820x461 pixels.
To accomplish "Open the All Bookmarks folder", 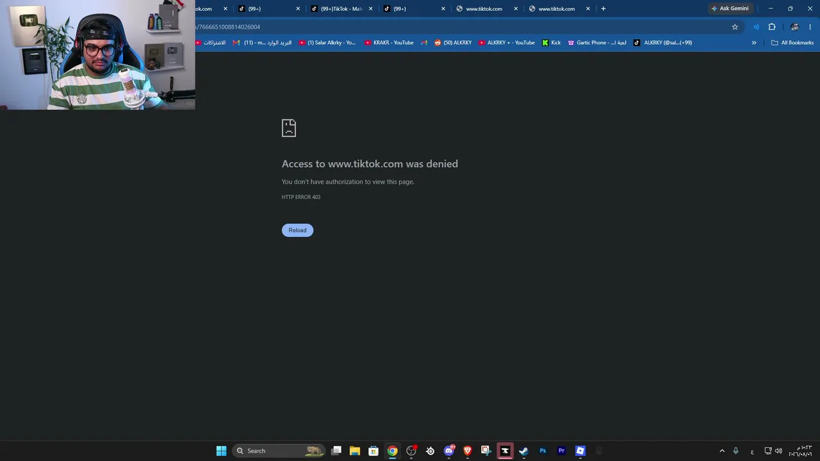I will click(792, 42).
